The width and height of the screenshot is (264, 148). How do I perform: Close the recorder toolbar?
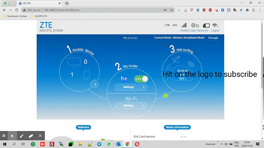tap(40, 136)
